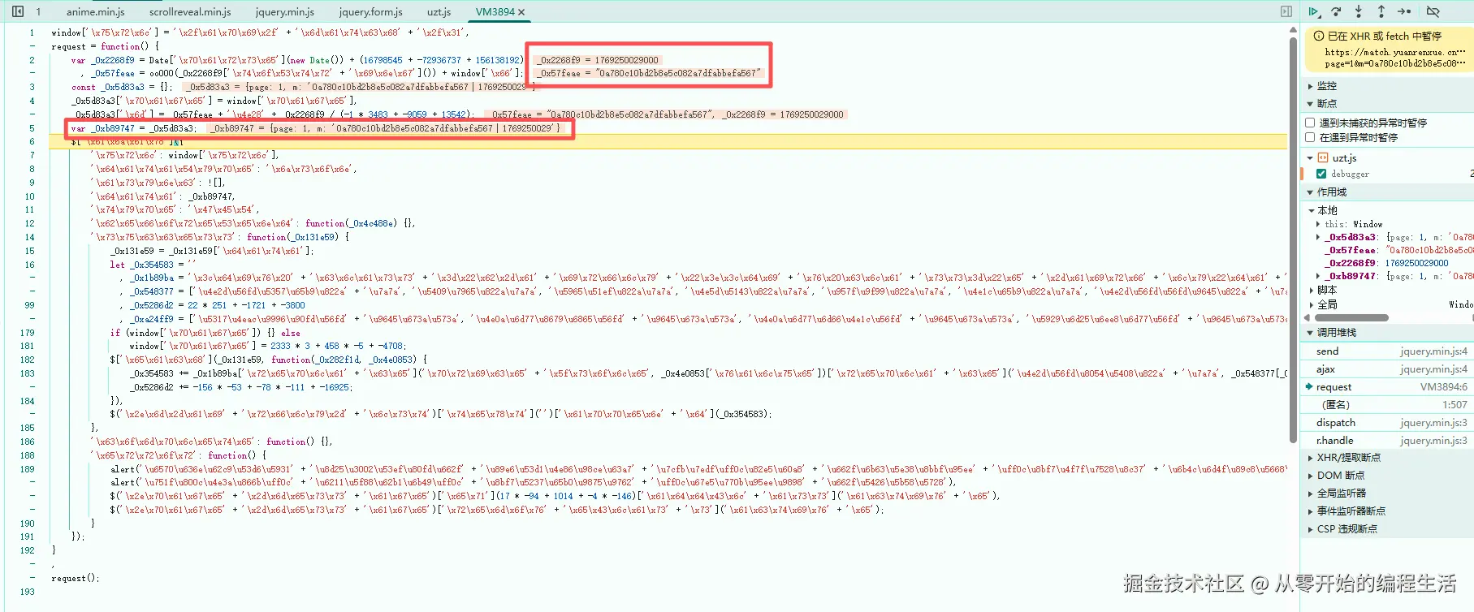Click the scope panel horizontal scrollbar

click(1351, 317)
